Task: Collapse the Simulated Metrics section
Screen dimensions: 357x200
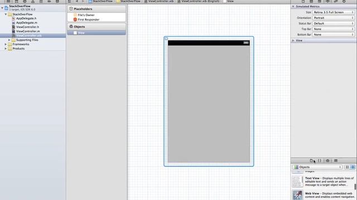Action: tap(293, 6)
